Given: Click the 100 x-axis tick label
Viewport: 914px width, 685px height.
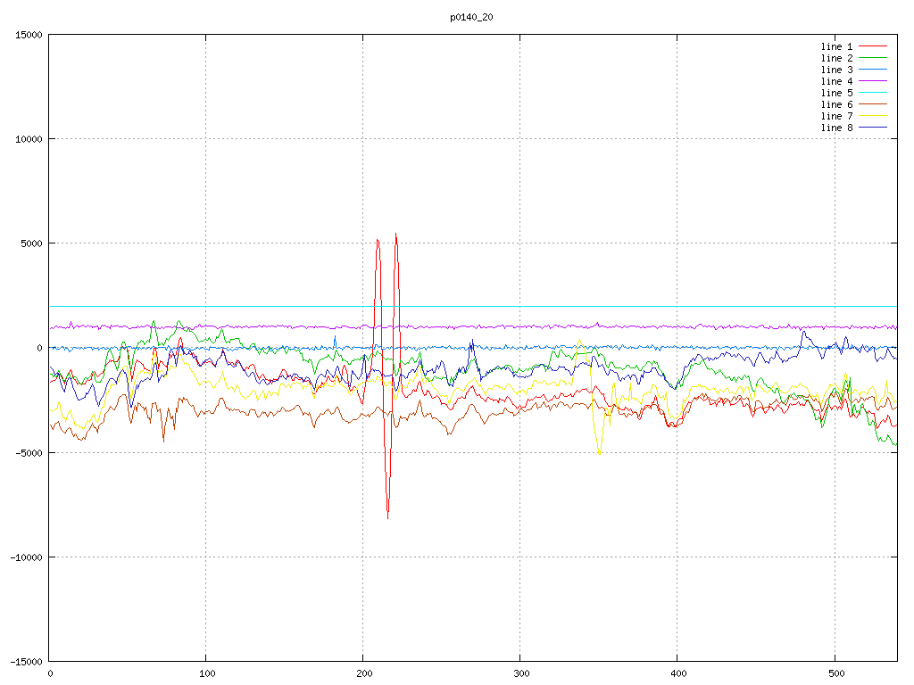Looking at the screenshot, I should tap(206, 673).
